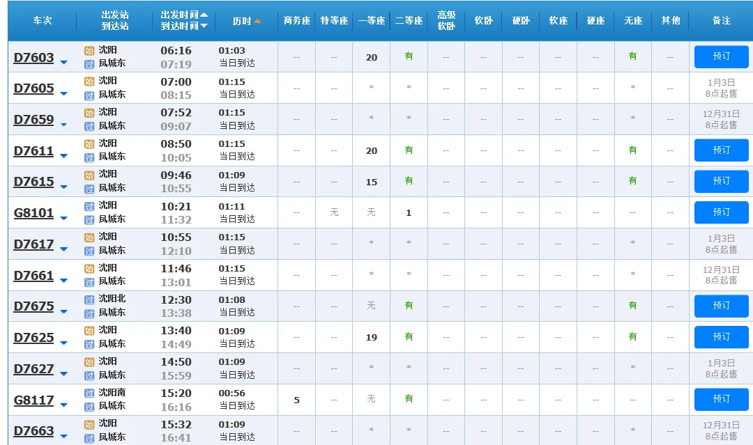Click 预订 button for D7625

(721, 337)
